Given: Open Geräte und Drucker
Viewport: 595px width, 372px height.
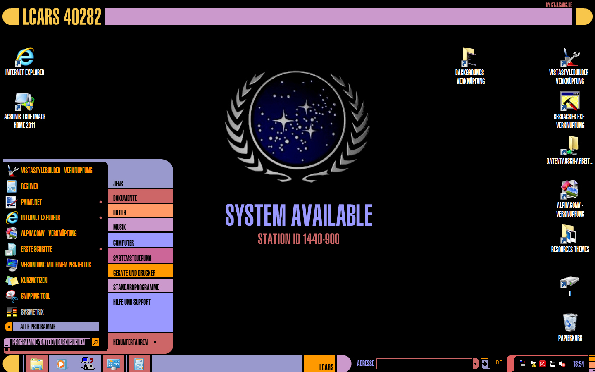Looking at the screenshot, I should tap(140, 271).
